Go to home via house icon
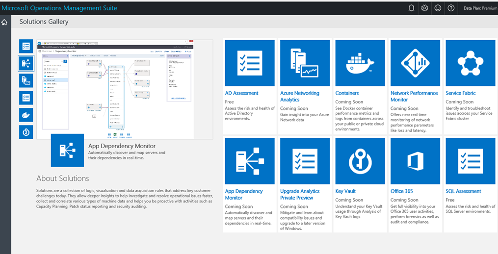The height and width of the screenshot is (254, 498). (x=4, y=22)
